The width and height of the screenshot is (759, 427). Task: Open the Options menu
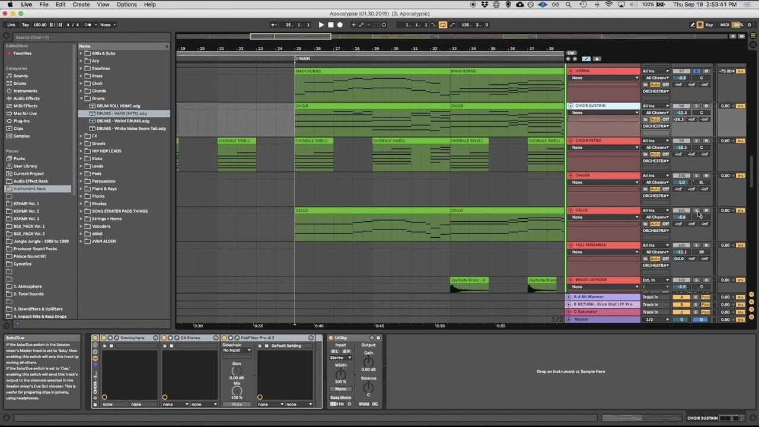(126, 4)
